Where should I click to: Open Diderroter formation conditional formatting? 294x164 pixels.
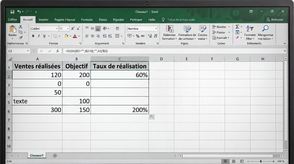(x=169, y=33)
